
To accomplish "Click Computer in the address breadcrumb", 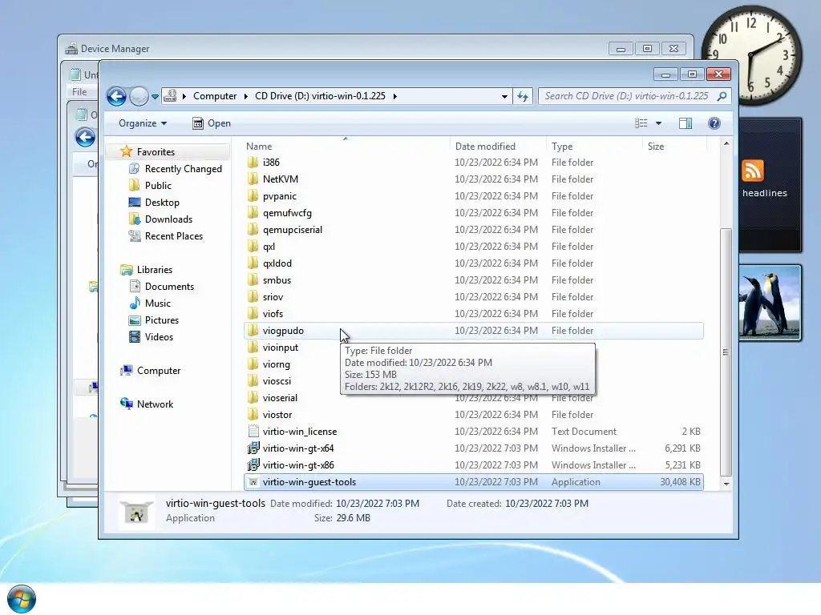I will (x=215, y=96).
